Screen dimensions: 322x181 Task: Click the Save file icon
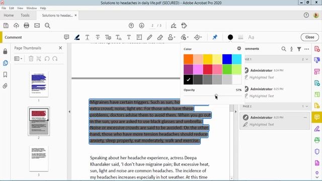[x=6, y=26]
